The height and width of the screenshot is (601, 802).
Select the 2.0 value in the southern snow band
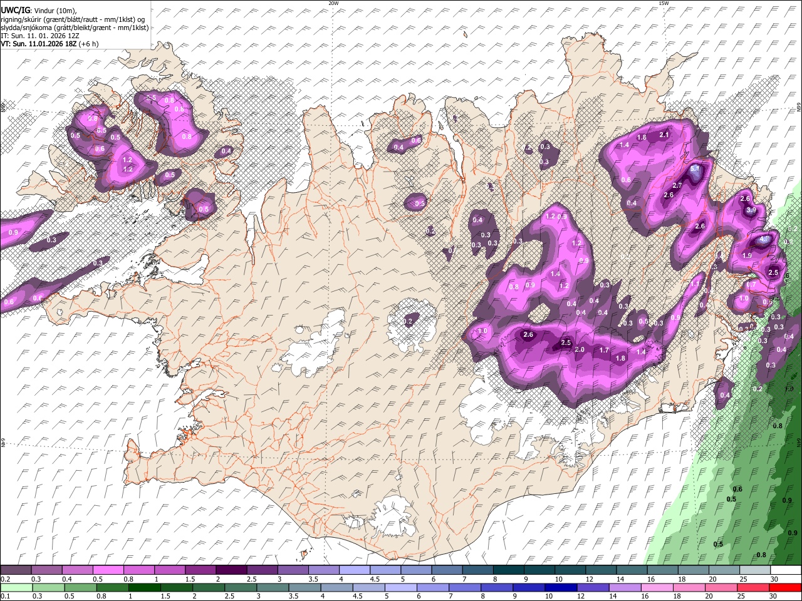tap(580, 350)
